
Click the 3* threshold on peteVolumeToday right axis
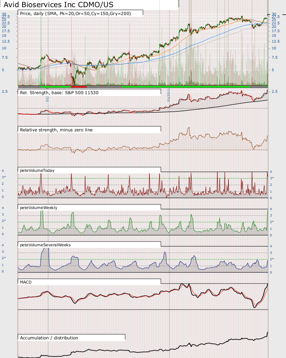point(272,178)
